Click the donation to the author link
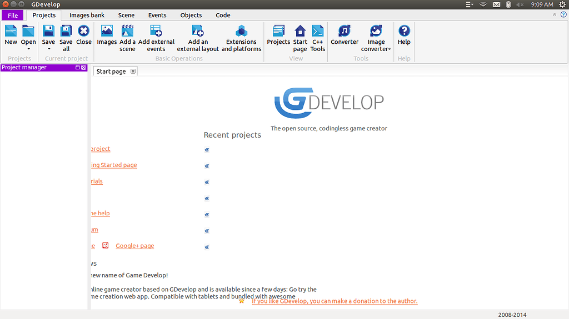The height and width of the screenshot is (319, 569). coord(335,301)
